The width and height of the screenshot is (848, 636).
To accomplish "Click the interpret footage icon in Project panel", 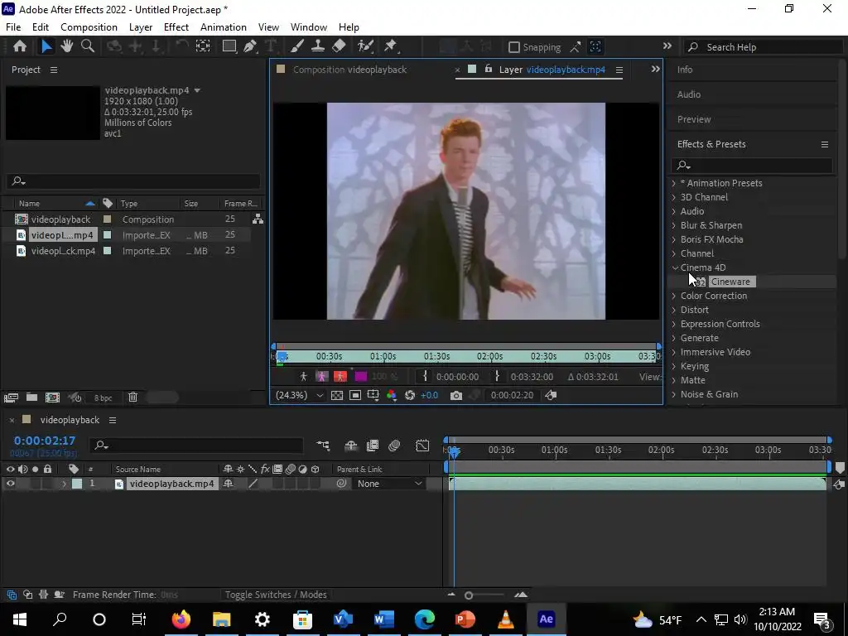I will click(11, 397).
